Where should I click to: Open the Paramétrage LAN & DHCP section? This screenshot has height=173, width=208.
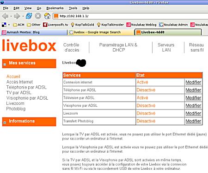(x=118, y=47)
